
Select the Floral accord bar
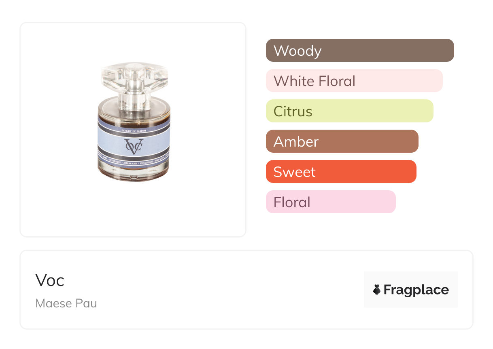pos(331,202)
